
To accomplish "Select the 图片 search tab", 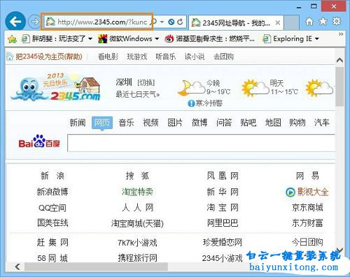I will [175, 123].
